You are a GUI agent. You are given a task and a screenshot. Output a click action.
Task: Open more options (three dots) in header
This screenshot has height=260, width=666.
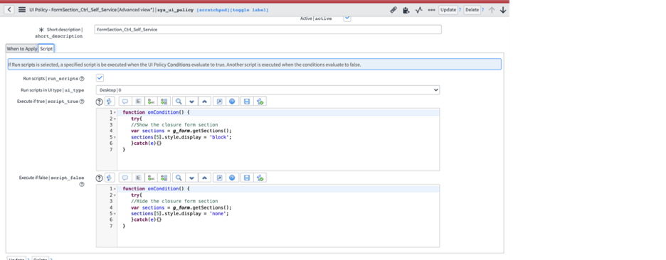431,10
